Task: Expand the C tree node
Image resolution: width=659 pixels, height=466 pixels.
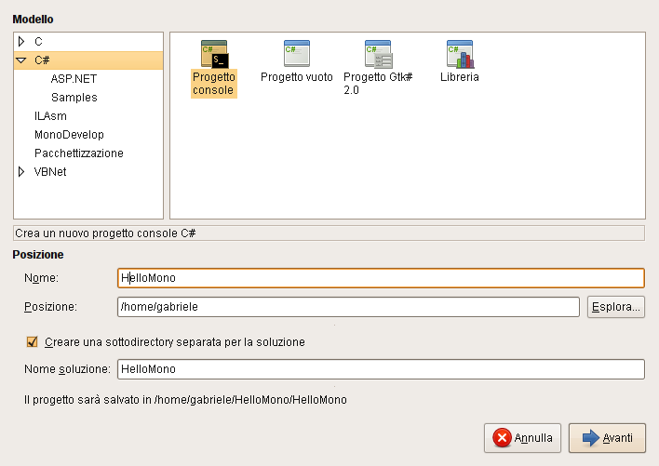Action: (x=21, y=42)
